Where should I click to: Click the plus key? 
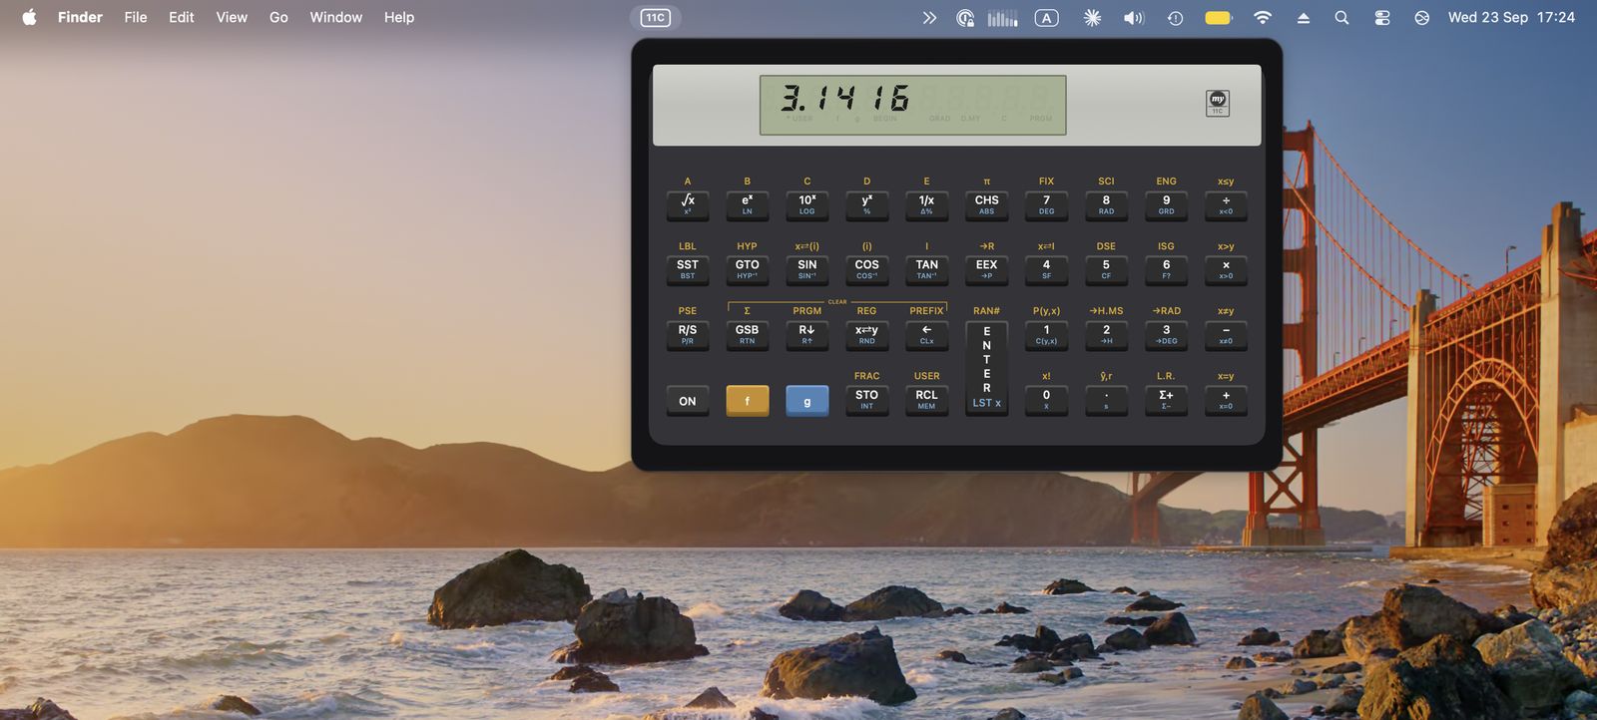pos(1227,400)
